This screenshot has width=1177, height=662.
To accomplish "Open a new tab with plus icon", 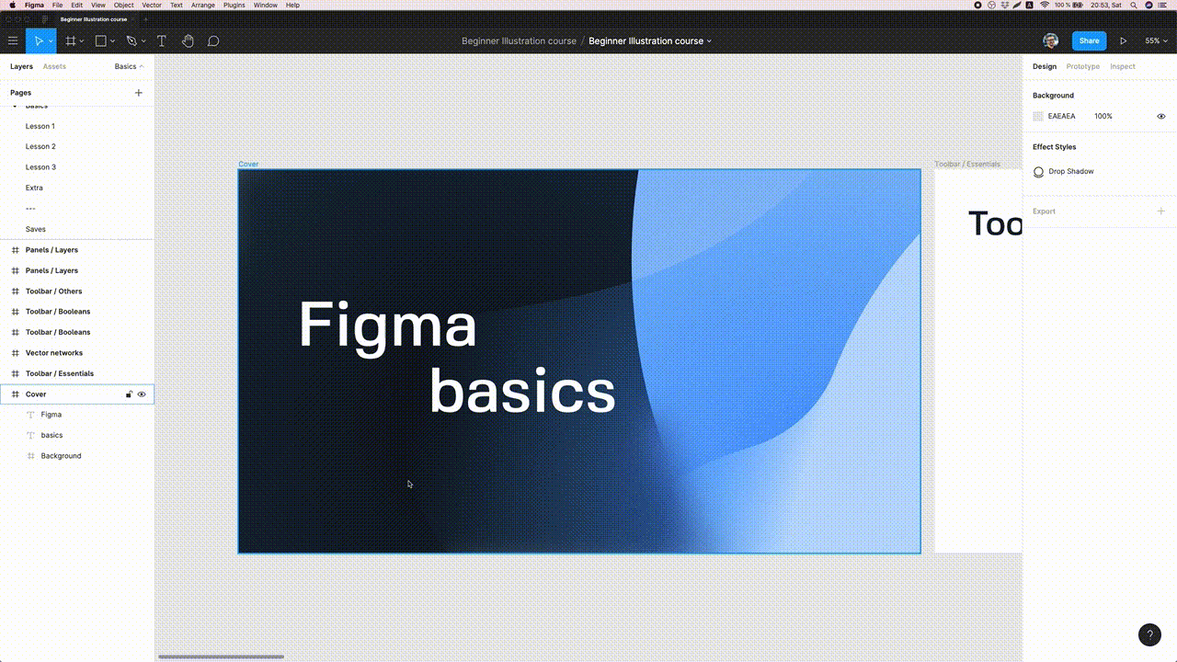I will pyautogui.click(x=145, y=19).
